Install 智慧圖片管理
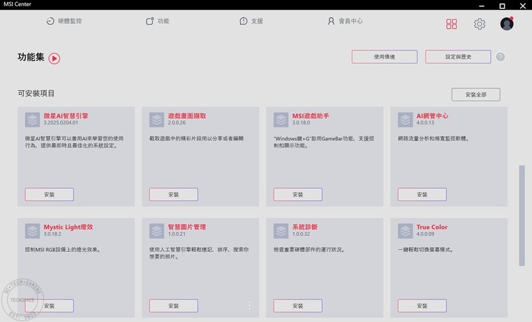 (x=173, y=306)
